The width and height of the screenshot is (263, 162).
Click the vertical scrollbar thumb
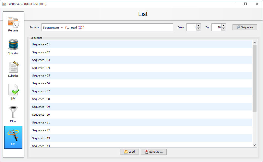point(255,78)
